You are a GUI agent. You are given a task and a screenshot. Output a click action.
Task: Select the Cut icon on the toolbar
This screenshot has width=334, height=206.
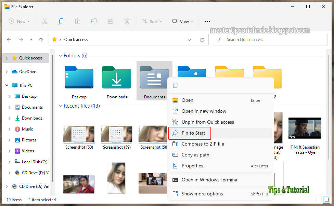pos(44,21)
